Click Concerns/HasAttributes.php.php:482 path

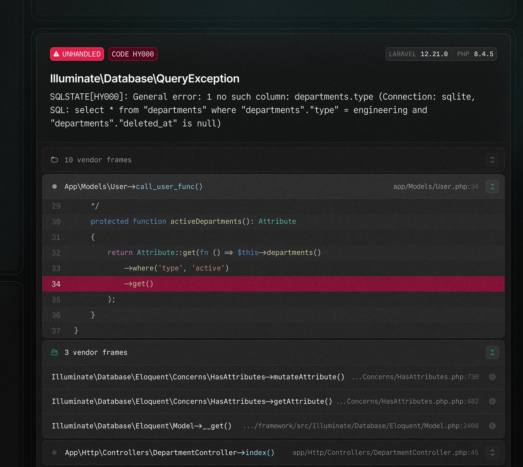click(x=408, y=401)
